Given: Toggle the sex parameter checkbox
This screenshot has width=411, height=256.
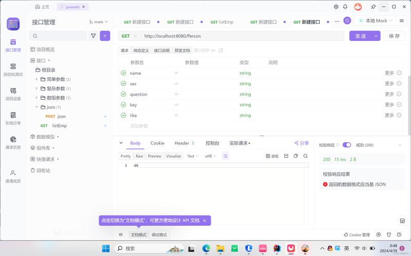Looking at the screenshot, I should pyautogui.click(x=123, y=83).
